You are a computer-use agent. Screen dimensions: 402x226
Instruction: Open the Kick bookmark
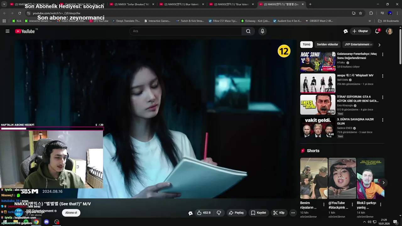[x=17, y=21]
